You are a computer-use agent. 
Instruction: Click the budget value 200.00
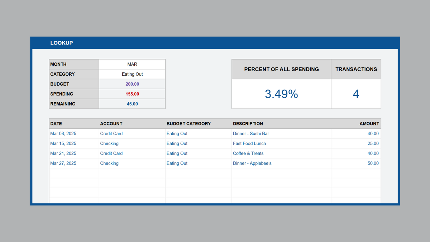coord(132,84)
